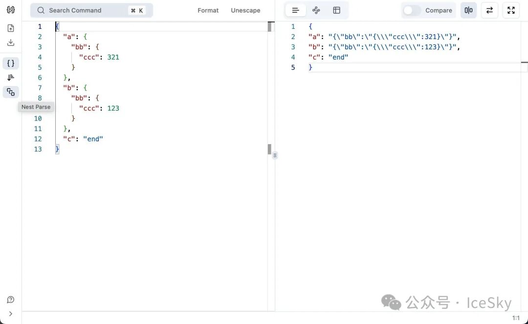
Task: Toggle the split panel layout button
Action: pyautogui.click(x=468, y=10)
